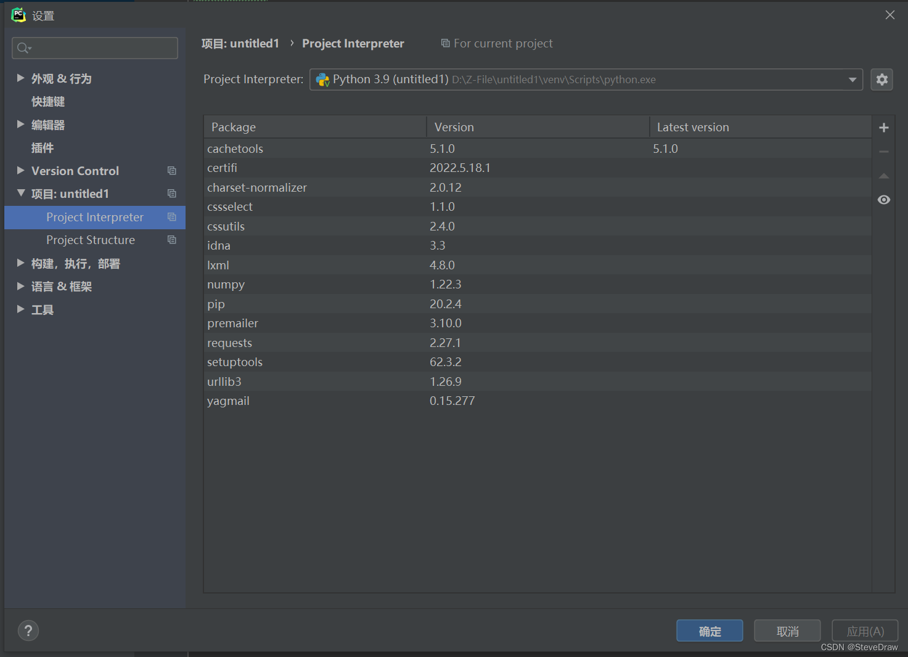
Task: Click the 取消 button
Action: point(787,631)
